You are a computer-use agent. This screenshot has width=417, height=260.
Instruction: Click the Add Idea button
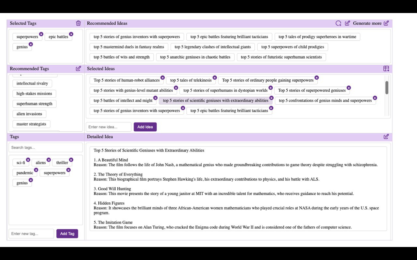click(x=145, y=127)
